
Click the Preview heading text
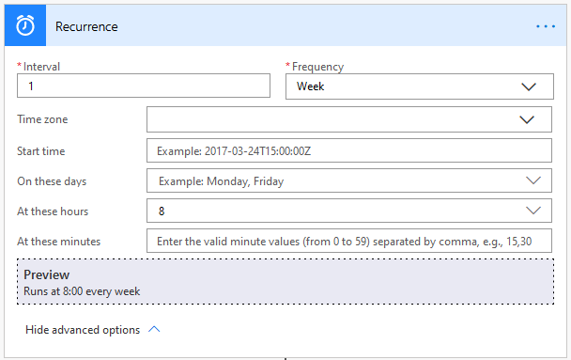(47, 274)
